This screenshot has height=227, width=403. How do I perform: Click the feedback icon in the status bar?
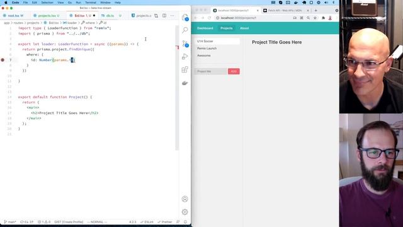click(178, 222)
